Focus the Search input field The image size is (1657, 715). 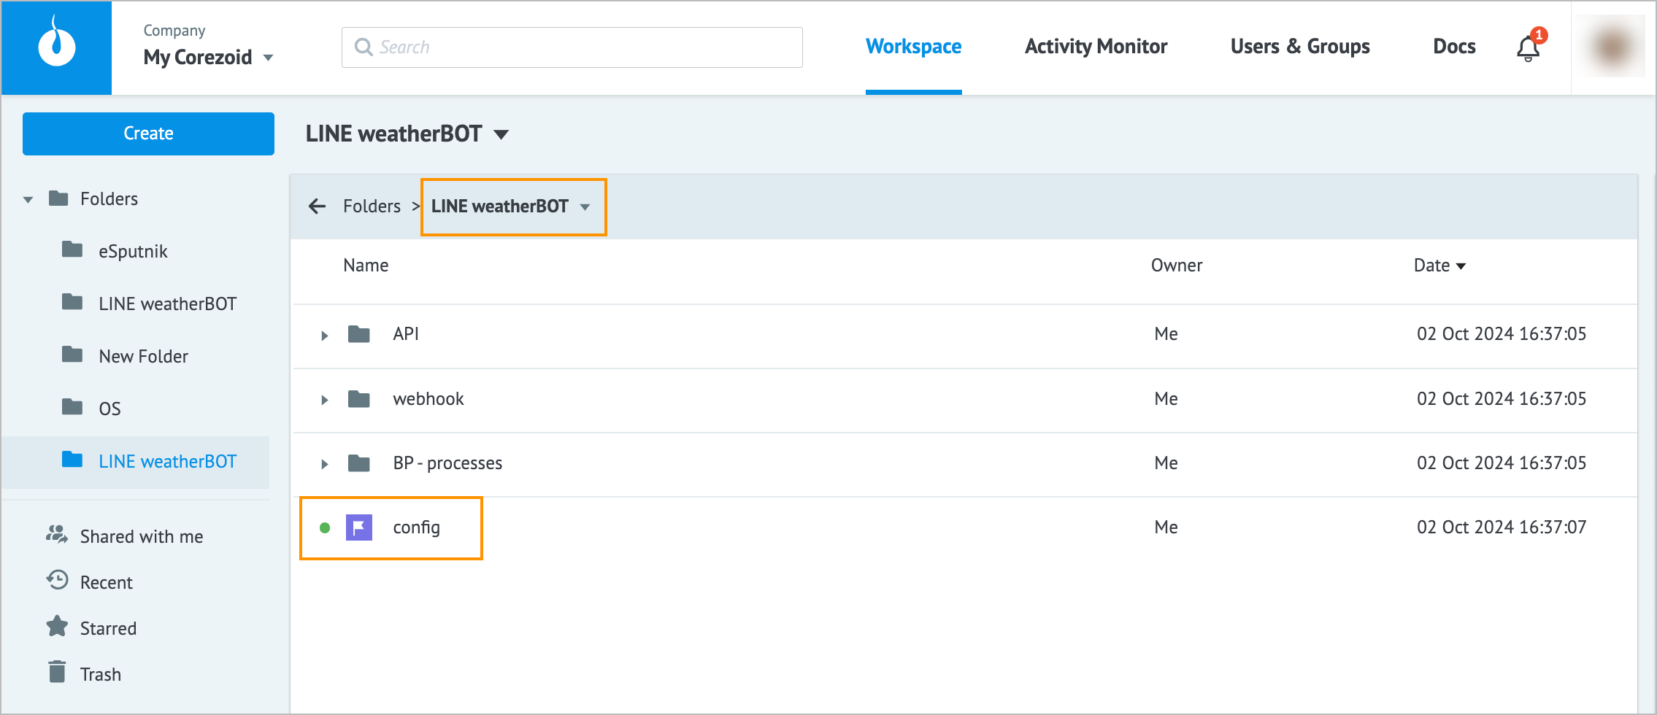572,47
